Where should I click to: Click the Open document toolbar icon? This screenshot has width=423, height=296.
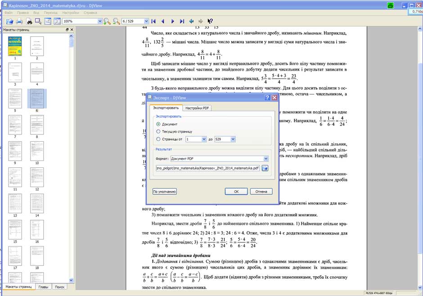(9, 21)
